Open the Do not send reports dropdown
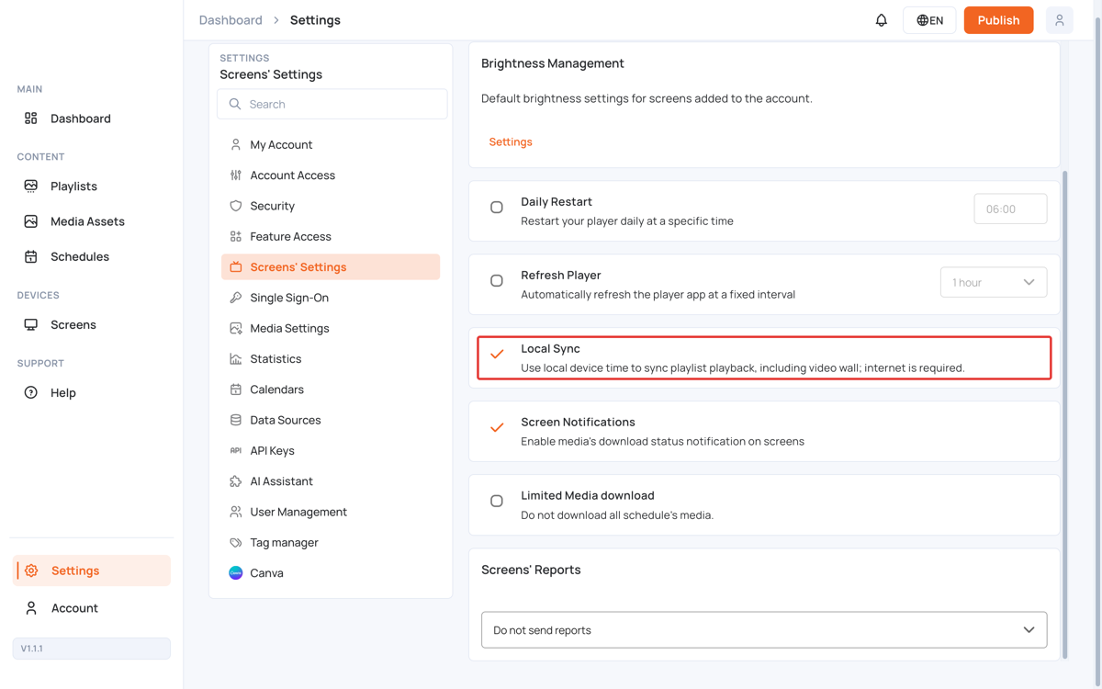Image resolution: width=1102 pixels, height=689 pixels. pyautogui.click(x=764, y=630)
